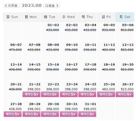
Task: Click the struck-out 483,000 price for 11~12
Action: pos(109,50)
